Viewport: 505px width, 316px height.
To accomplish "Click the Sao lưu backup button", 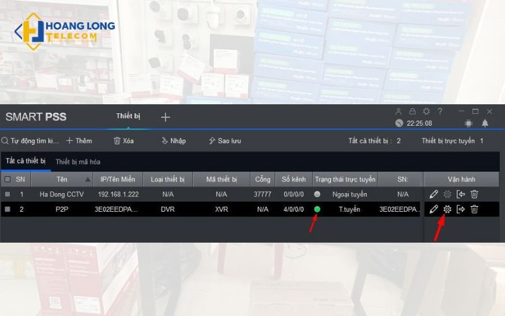I will pyautogui.click(x=225, y=141).
